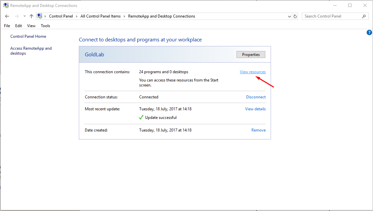373x211 pixels.
Task: Click the RemoteApp window title bar icon
Action: point(6,6)
